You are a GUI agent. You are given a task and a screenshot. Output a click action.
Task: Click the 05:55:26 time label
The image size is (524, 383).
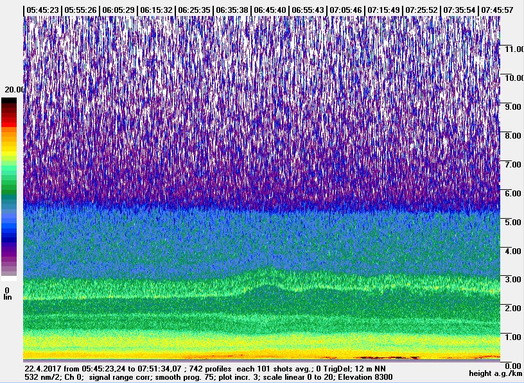tap(80, 10)
